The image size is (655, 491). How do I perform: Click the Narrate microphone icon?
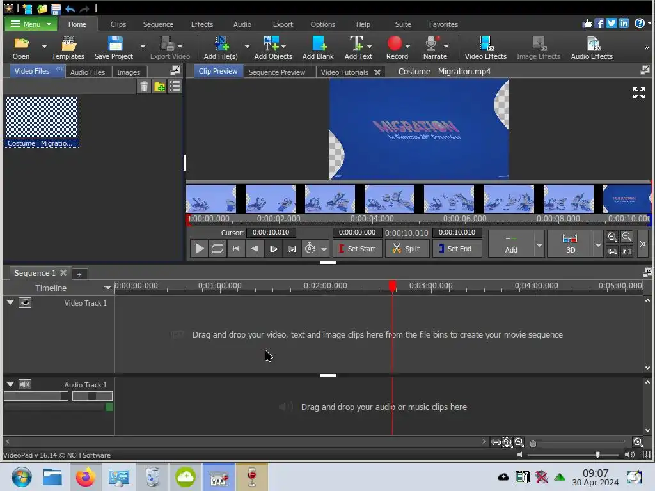[x=431, y=43]
